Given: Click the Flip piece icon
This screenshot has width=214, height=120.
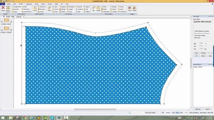Looking at the screenshot, I should point(94,9).
